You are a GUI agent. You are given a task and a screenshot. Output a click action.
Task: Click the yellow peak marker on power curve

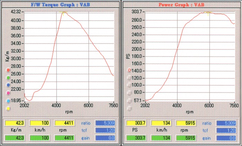pyautogui.click(x=208, y=13)
